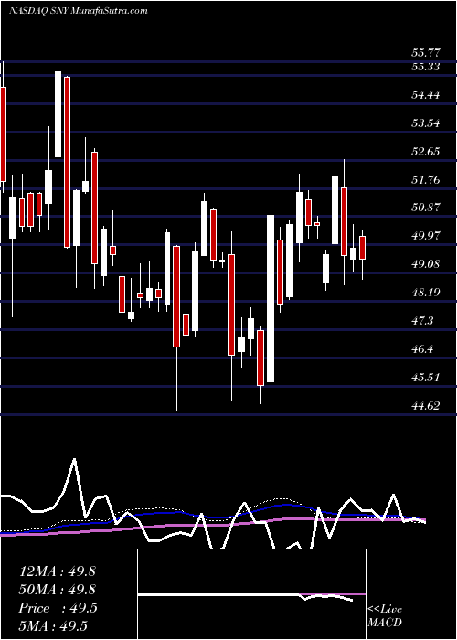Click the 12MA : 49.8 value

[58, 571]
